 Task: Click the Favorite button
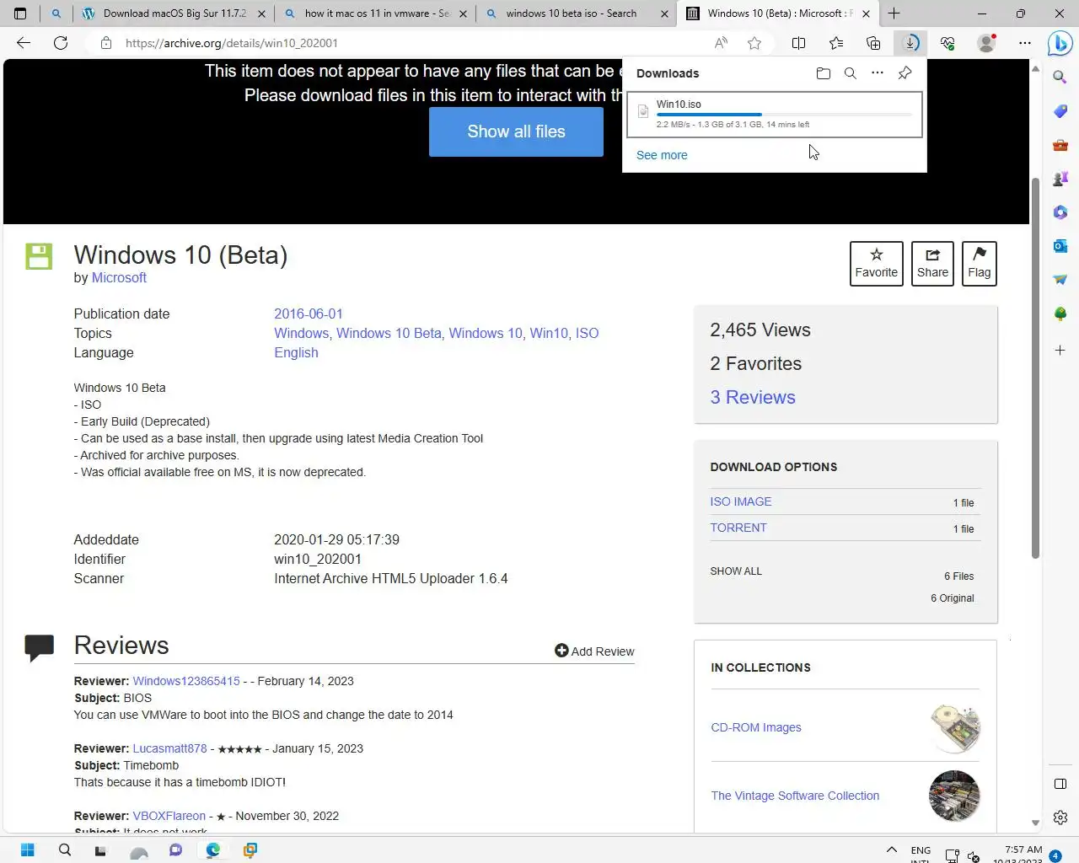pyautogui.click(x=876, y=264)
